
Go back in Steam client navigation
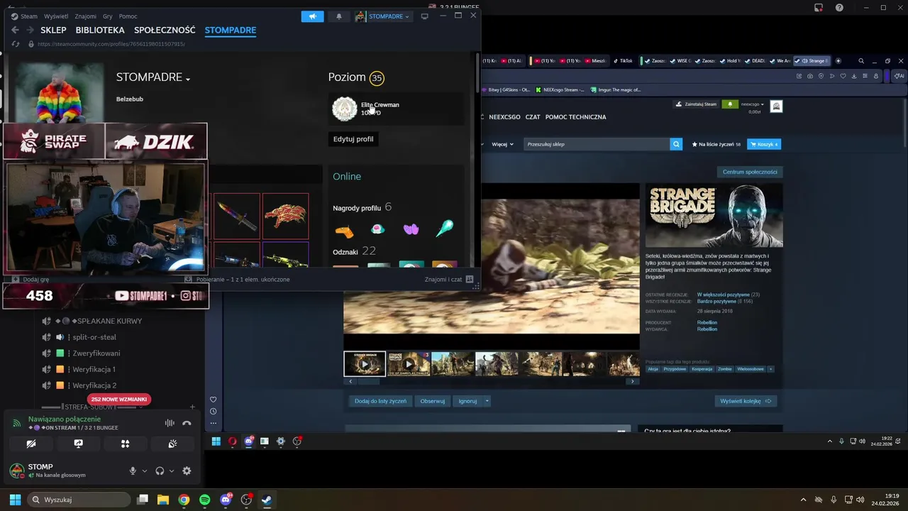pos(15,30)
